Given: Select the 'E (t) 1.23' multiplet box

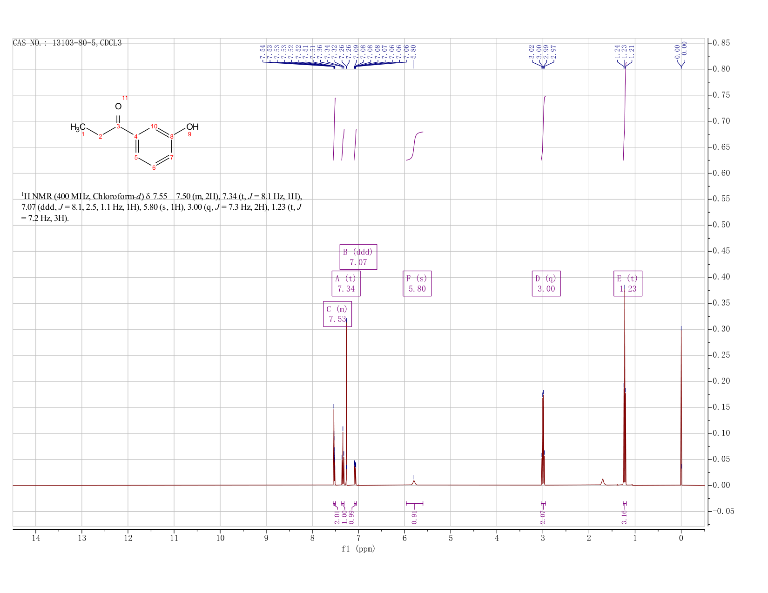Looking at the screenshot, I should [627, 283].
